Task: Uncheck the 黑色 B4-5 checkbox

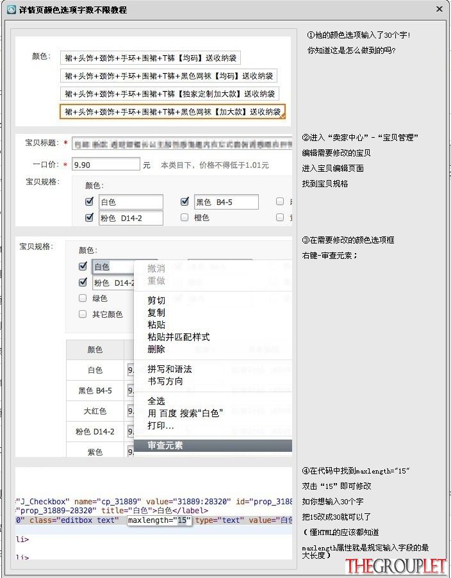Action: (x=184, y=201)
